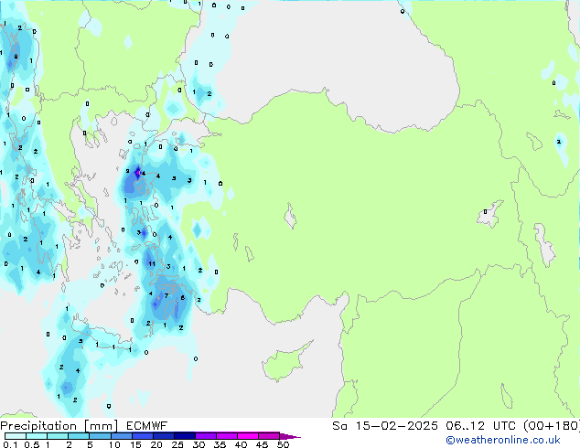Pick the 5–10 mm legend color box

(x=100, y=436)
